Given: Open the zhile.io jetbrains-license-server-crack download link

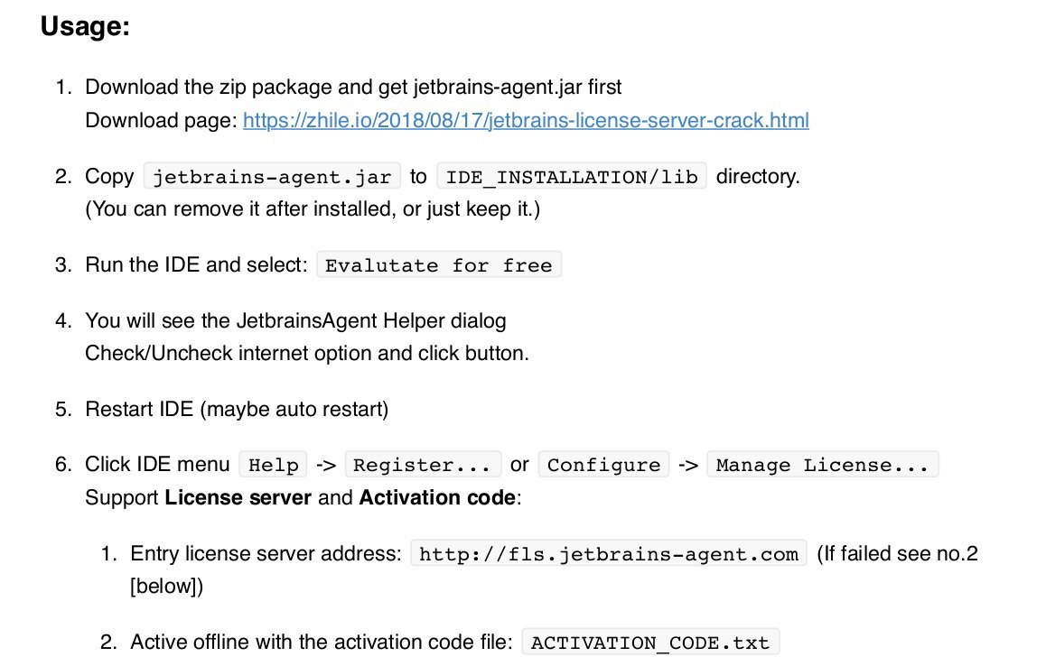Looking at the screenshot, I should [526, 120].
